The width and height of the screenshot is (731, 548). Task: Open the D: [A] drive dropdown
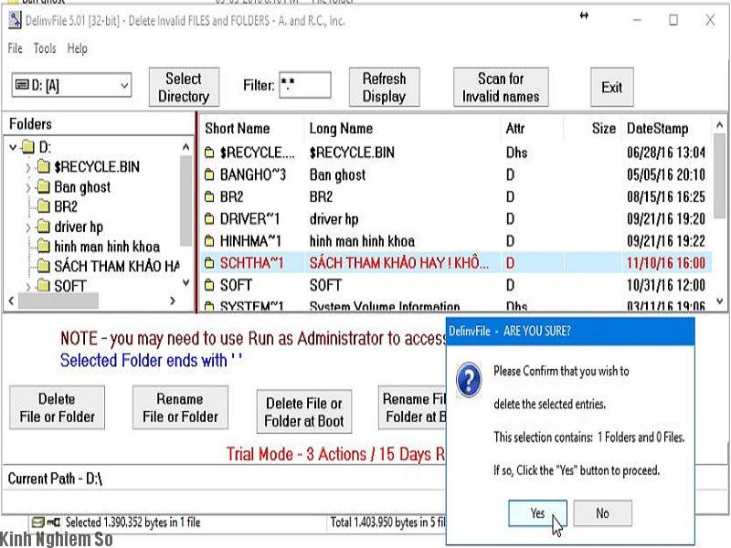124,85
